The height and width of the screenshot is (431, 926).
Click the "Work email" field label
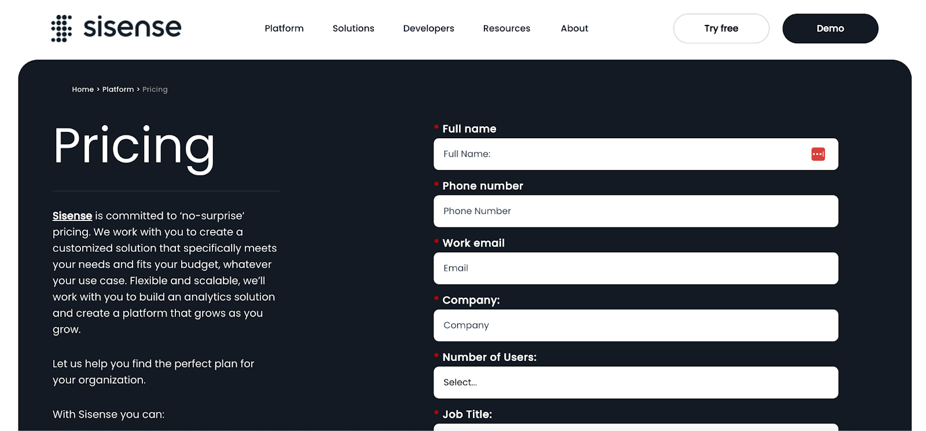473,243
